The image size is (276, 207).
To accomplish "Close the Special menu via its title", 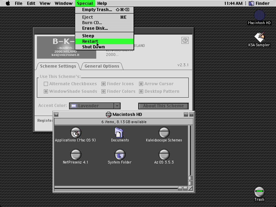I will 85,3.
